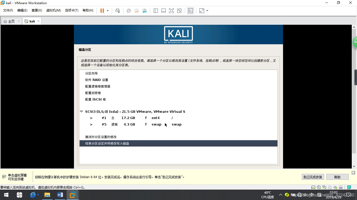The width and height of the screenshot is (357, 200).
Task: Click the 40℃ CPU温度 tray readout
Action: click(x=268, y=195)
